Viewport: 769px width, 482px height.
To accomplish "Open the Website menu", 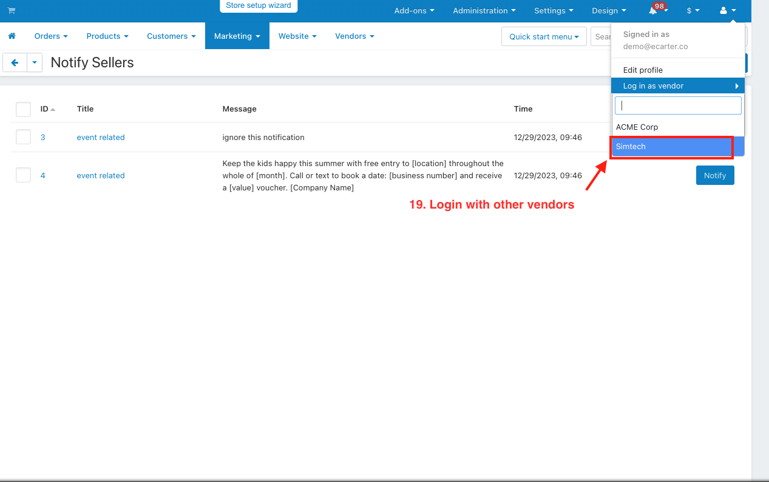I will point(297,36).
